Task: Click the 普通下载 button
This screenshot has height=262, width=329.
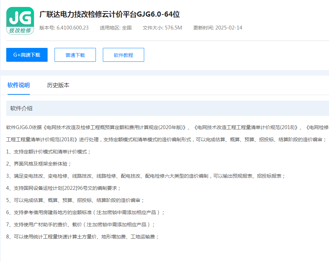Action: click(75, 55)
